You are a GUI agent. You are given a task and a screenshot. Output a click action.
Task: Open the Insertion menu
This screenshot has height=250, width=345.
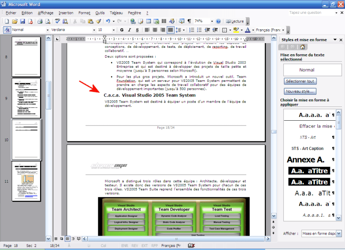[66, 13]
